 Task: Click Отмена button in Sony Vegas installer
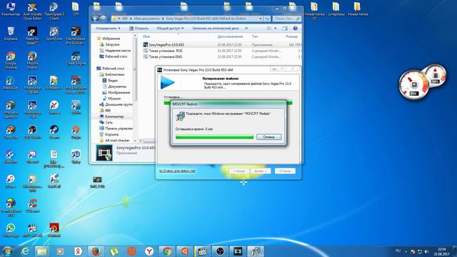point(285,171)
